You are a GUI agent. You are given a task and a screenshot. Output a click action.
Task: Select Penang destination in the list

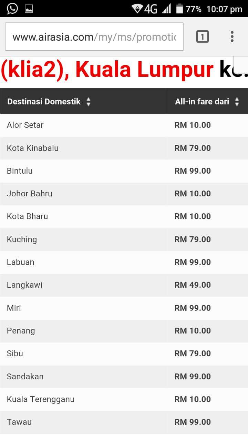pyautogui.click(x=21, y=331)
